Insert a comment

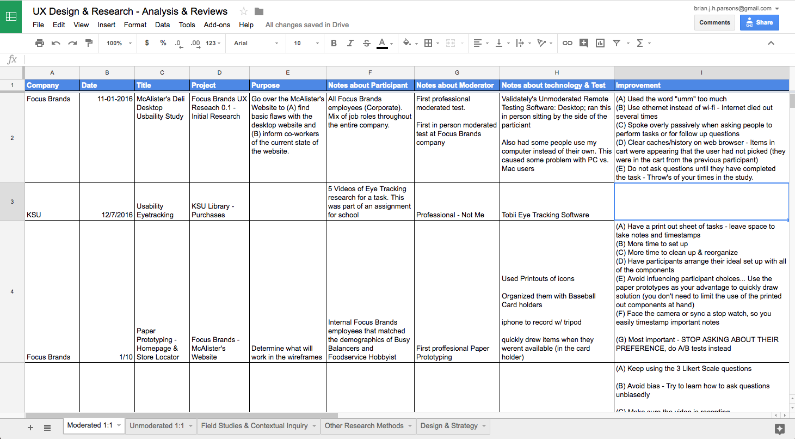coord(584,43)
